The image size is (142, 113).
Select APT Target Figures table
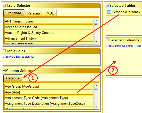[x=49, y=21]
